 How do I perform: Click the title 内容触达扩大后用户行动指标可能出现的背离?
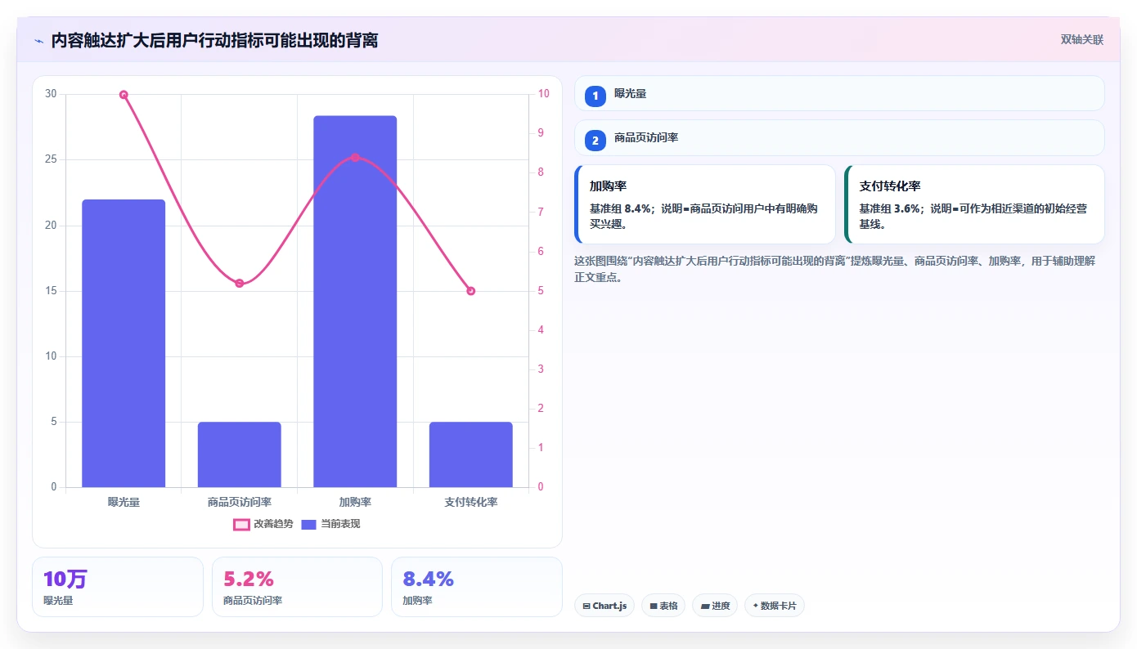214,41
